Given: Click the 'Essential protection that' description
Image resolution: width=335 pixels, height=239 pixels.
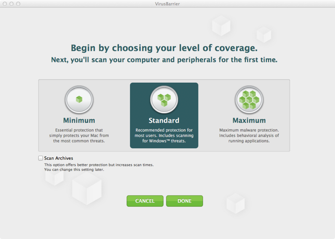Looking at the screenshot, I should point(79,135).
